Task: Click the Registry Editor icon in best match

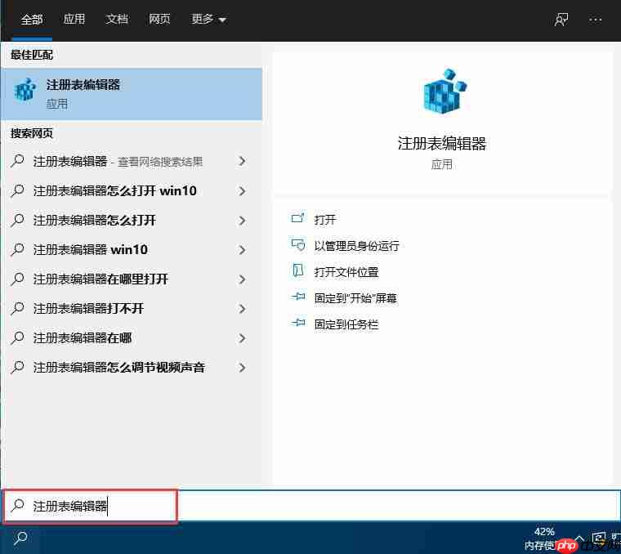Action: 25,90
